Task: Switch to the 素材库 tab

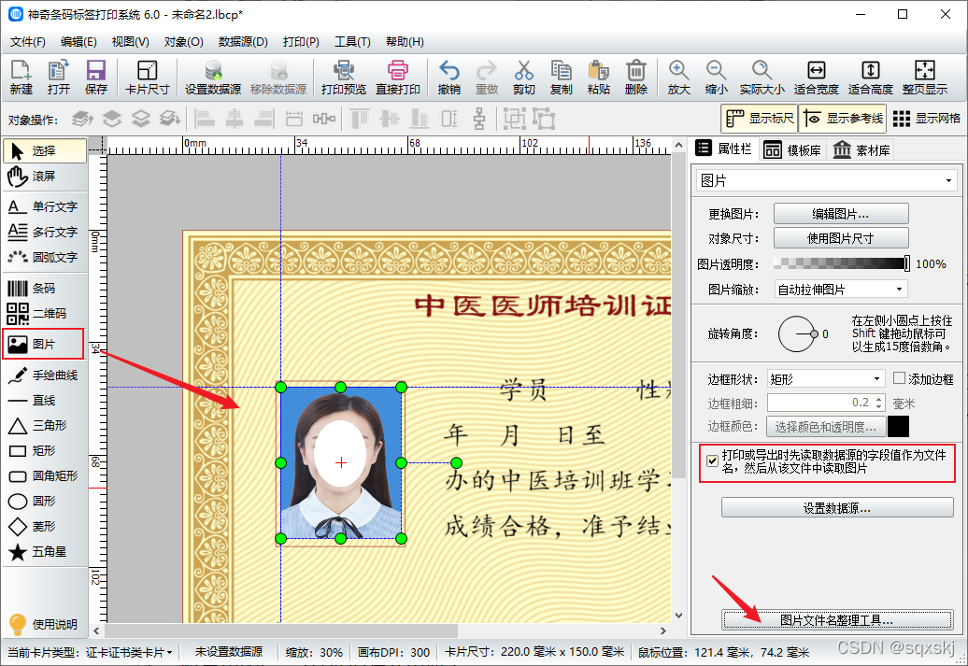Action: pyautogui.click(x=861, y=150)
